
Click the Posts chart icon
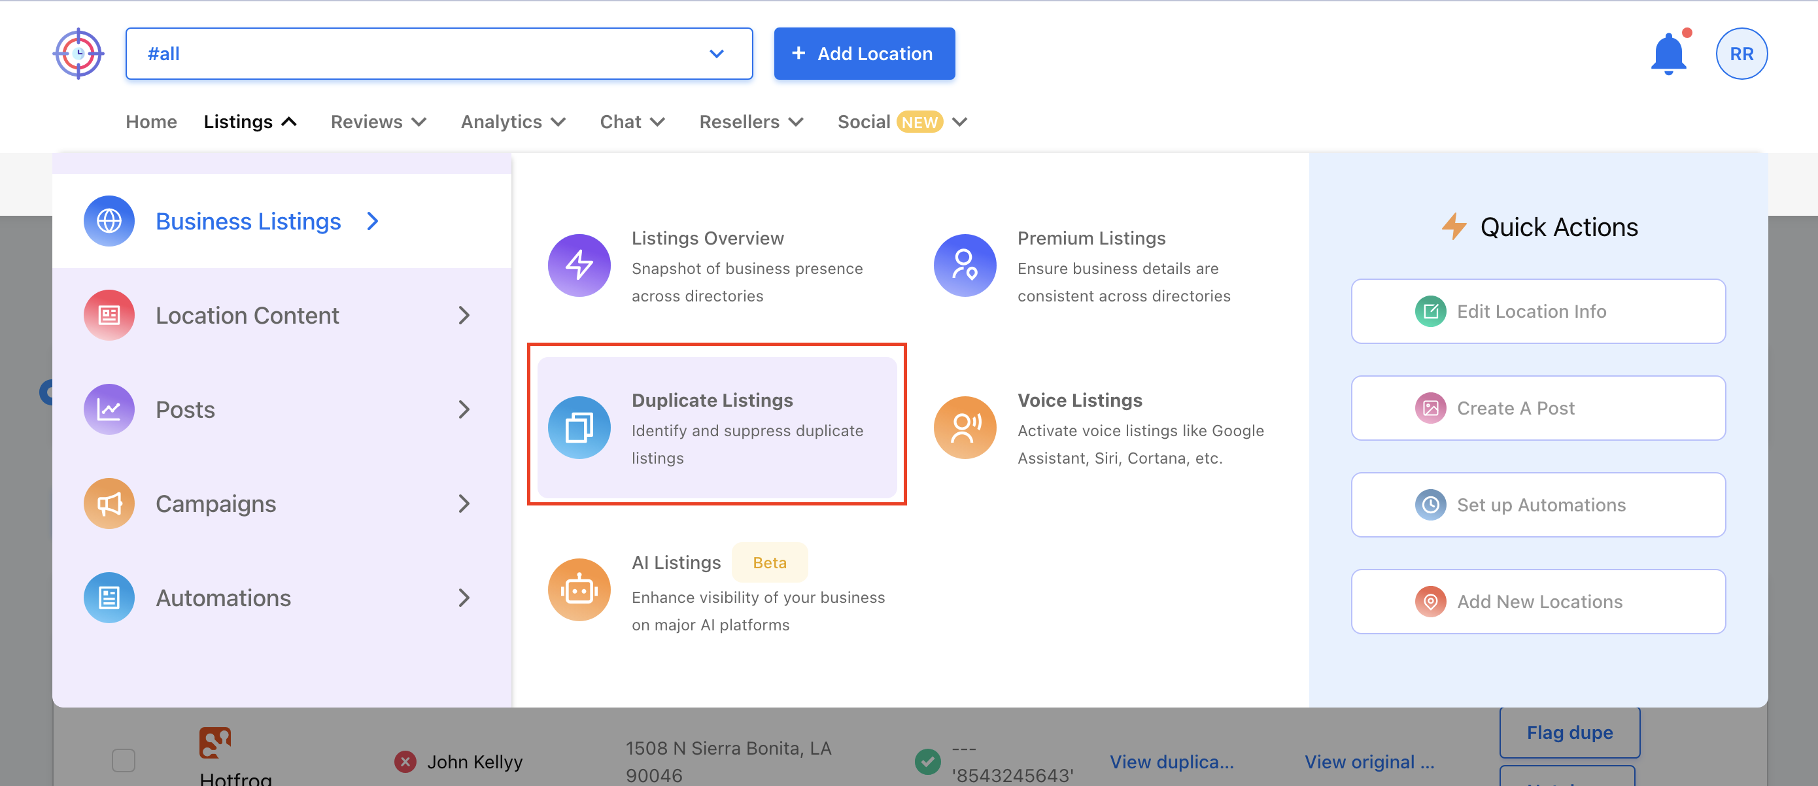point(109,409)
